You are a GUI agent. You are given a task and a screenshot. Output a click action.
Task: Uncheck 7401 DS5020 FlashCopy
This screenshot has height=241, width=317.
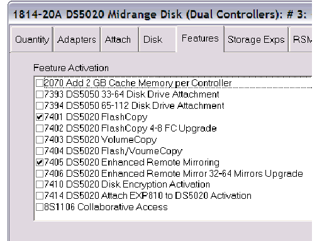click(40, 117)
